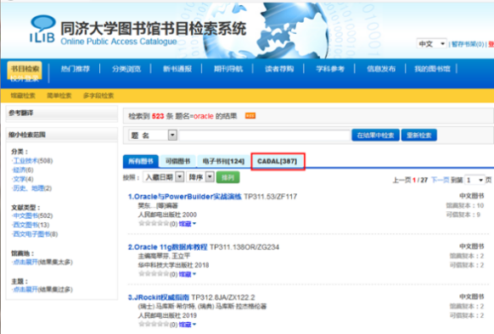Open title 1.Oracle与PowerBuilder实战演练
This screenshot has width=494, height=334.
tap(185, 197)
